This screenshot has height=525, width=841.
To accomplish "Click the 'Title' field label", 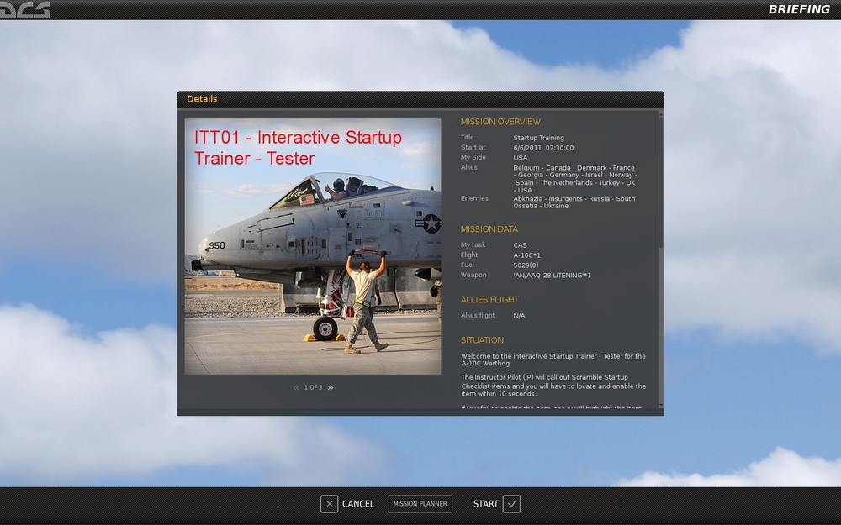I will [x=467, y=138].
